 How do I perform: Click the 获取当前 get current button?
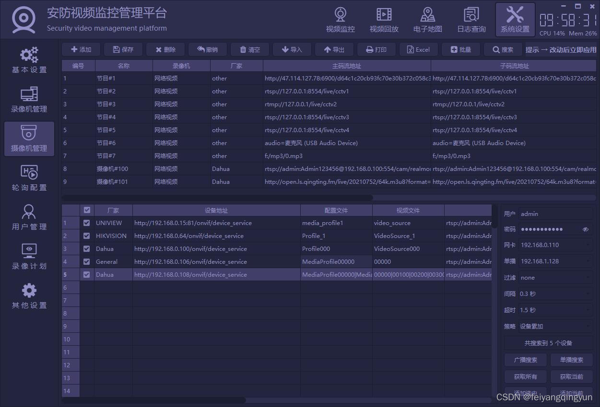point(571,376)
